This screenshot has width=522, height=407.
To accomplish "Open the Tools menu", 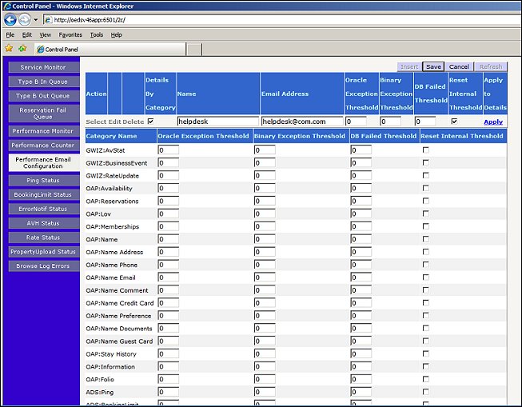I will [x=97, y=35].
